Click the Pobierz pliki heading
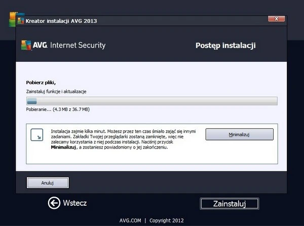304x226 pixels. coord(41,82)
